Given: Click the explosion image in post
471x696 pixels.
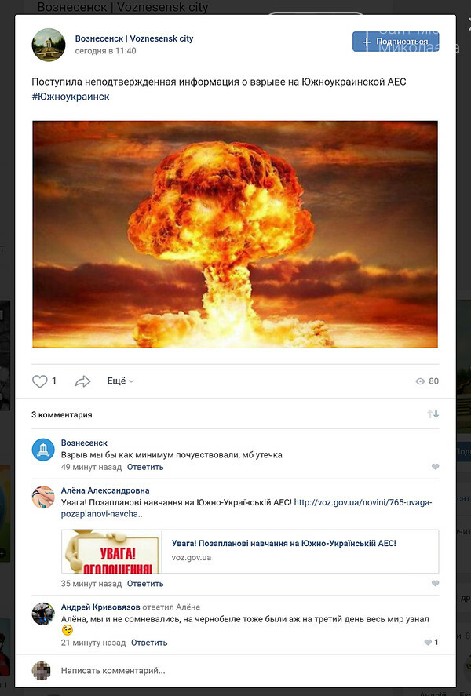Looking at the screenshot, I should [235, 234].
